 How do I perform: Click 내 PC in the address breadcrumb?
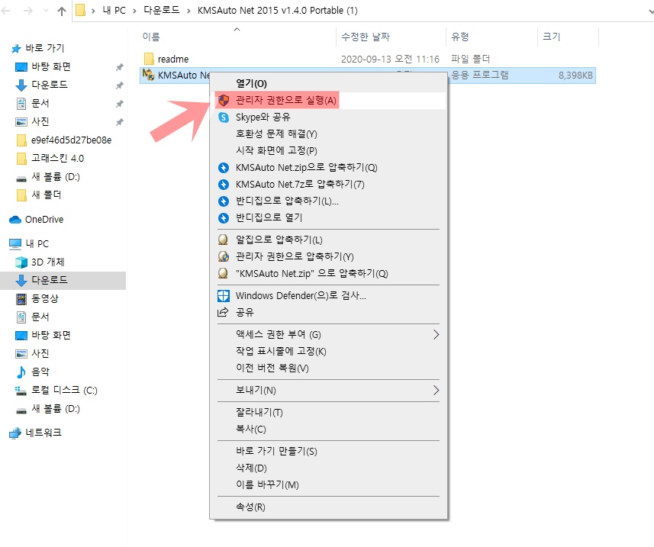(x=114, y=11)
